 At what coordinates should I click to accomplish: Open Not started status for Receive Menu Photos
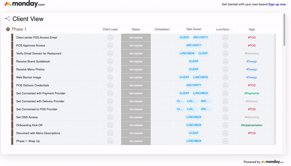pyautogui.click(x=136, y=69)
